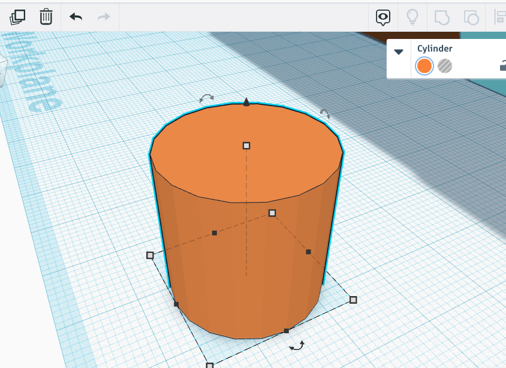Click the black cone lift handle

point(246,102)
